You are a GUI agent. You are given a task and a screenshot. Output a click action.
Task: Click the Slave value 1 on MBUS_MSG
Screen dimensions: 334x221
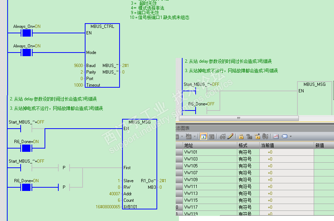[x=119, y=181]
